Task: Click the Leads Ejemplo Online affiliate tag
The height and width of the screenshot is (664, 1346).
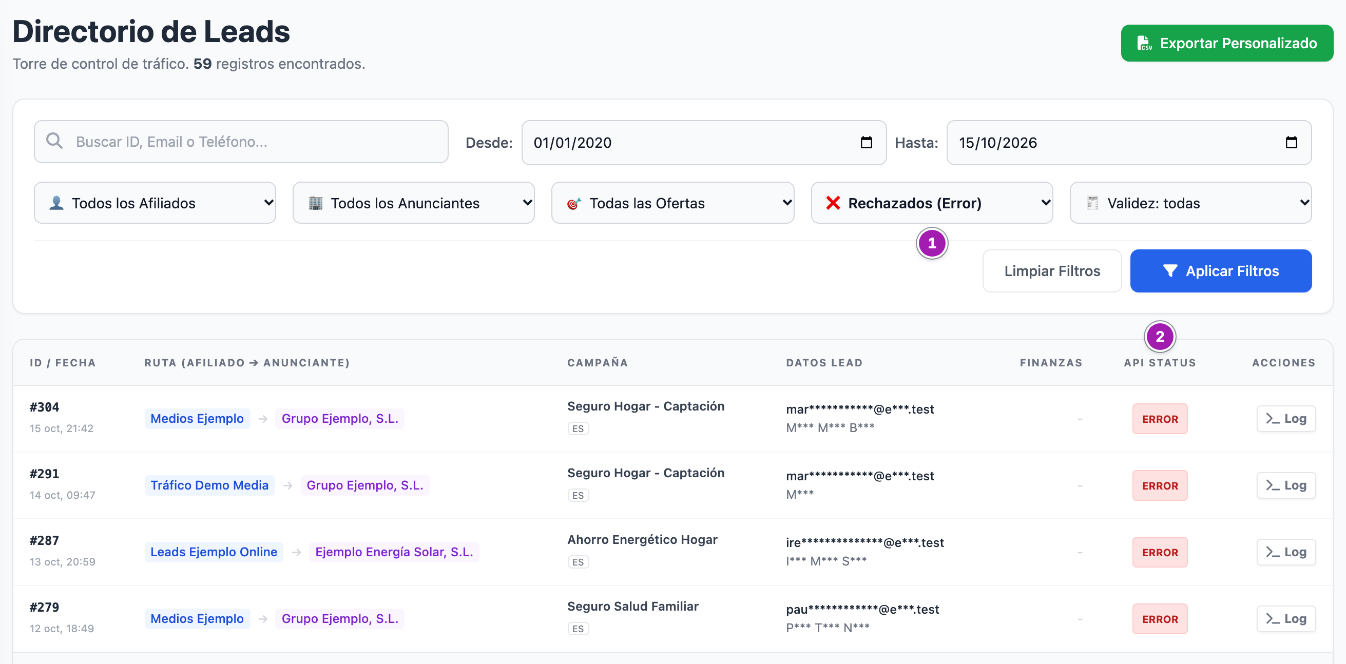Action: 214,552
